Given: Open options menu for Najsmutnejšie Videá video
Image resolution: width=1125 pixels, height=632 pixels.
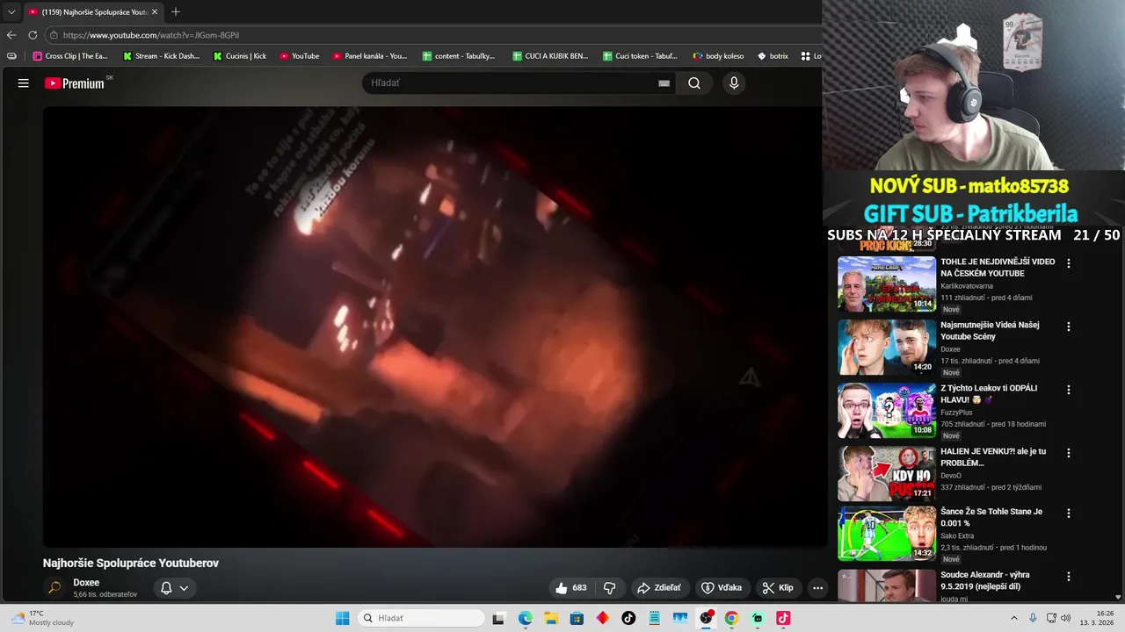Looking at the screenshot, I should (x=1069, y=327).
